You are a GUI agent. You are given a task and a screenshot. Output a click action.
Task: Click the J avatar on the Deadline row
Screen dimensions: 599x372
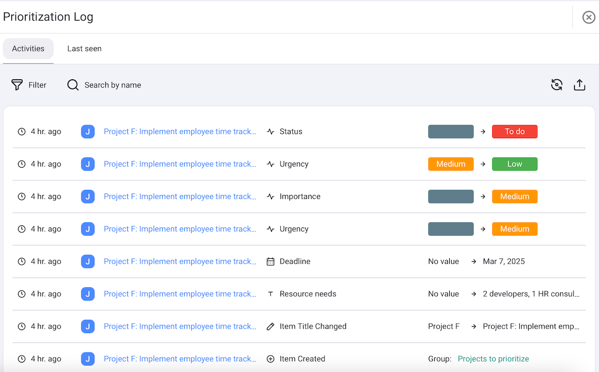88,261
